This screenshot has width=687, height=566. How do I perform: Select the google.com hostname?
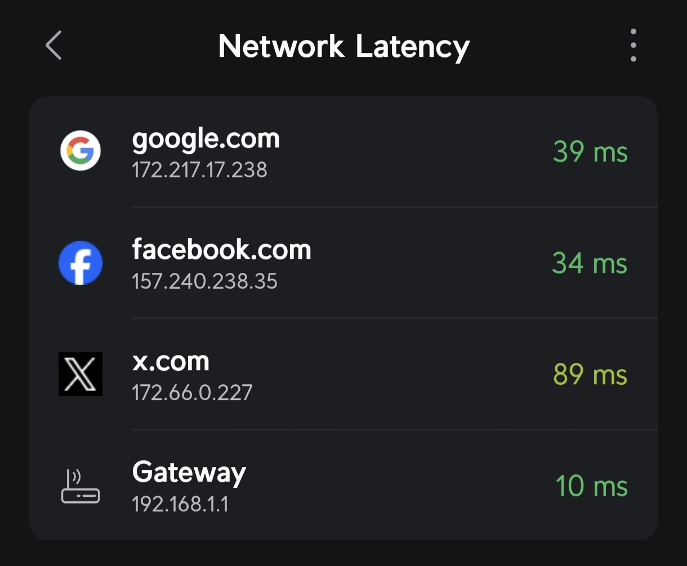pyautogui.click(x=206, y=140)
